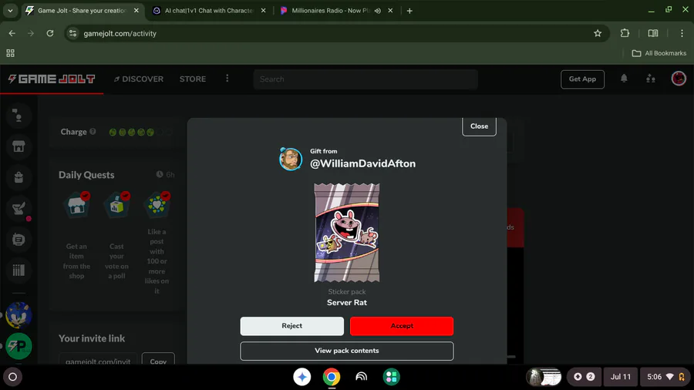Open the 'Get an item from the shop' quest

[x=76, y=236]
